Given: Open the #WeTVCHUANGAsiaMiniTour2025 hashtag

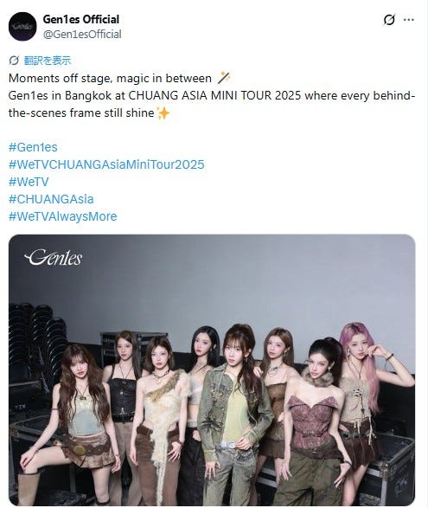Looking at the screenshot, I should click(106, 164).
